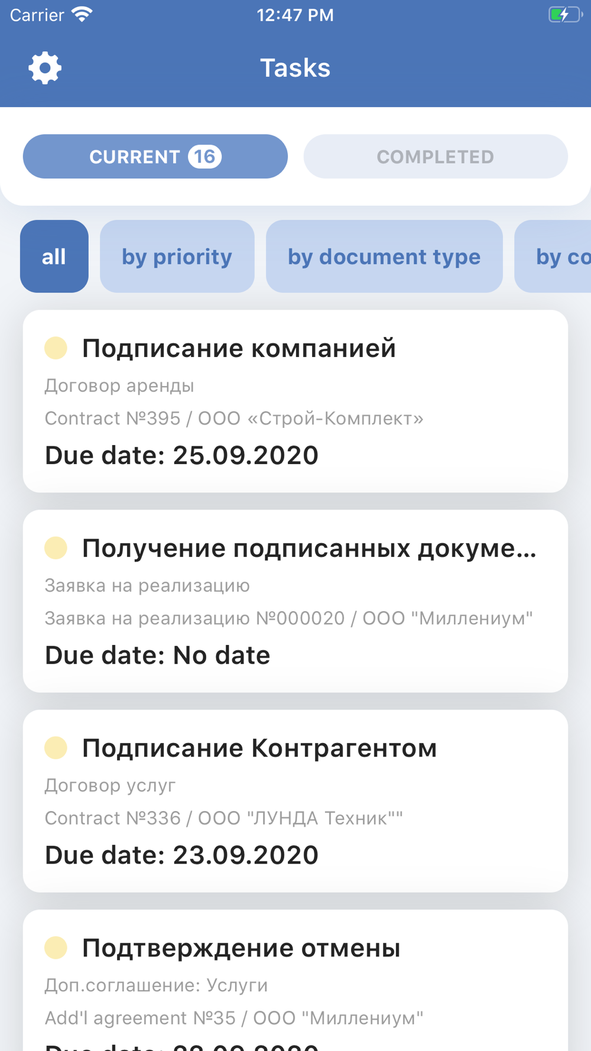Select the 'all' filter chip
The image size is (591, 1051).
[54, 257]
